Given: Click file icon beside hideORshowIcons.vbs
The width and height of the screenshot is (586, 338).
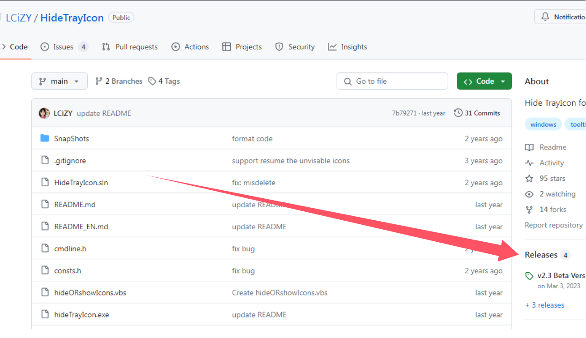Looking at the screenshot, I should [x=45, y=292].
